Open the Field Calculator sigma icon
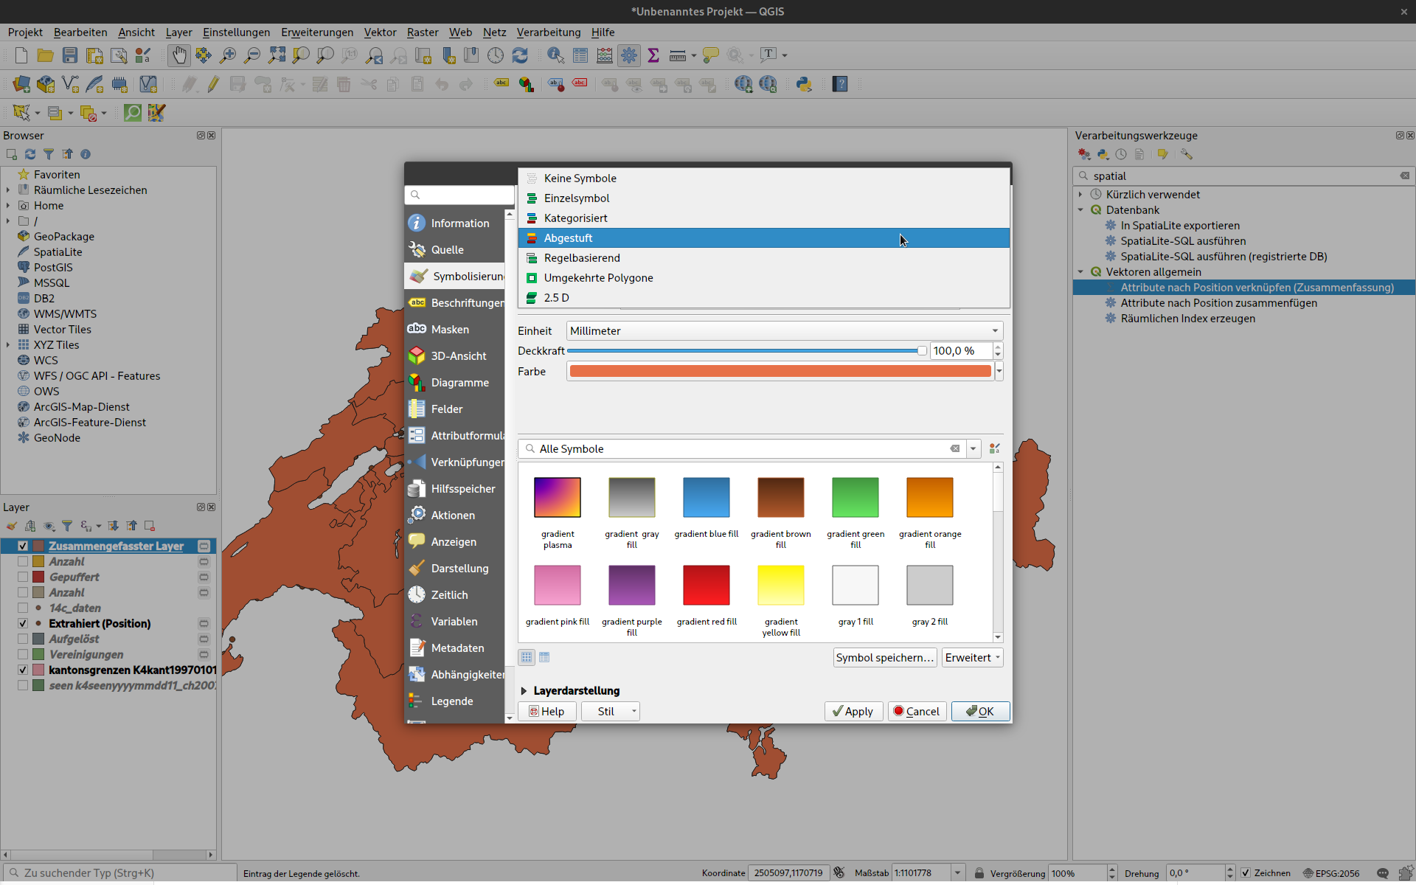 coord(653,55)
